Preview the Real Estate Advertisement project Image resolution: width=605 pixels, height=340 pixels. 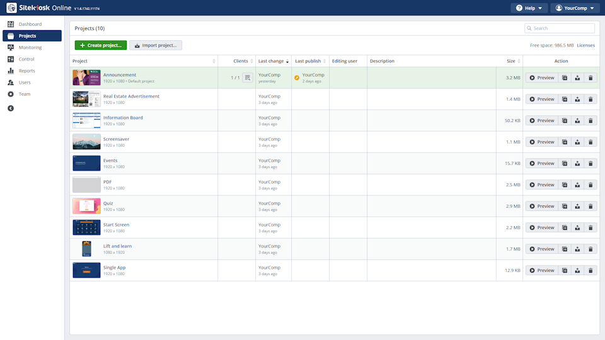point(542,99)
